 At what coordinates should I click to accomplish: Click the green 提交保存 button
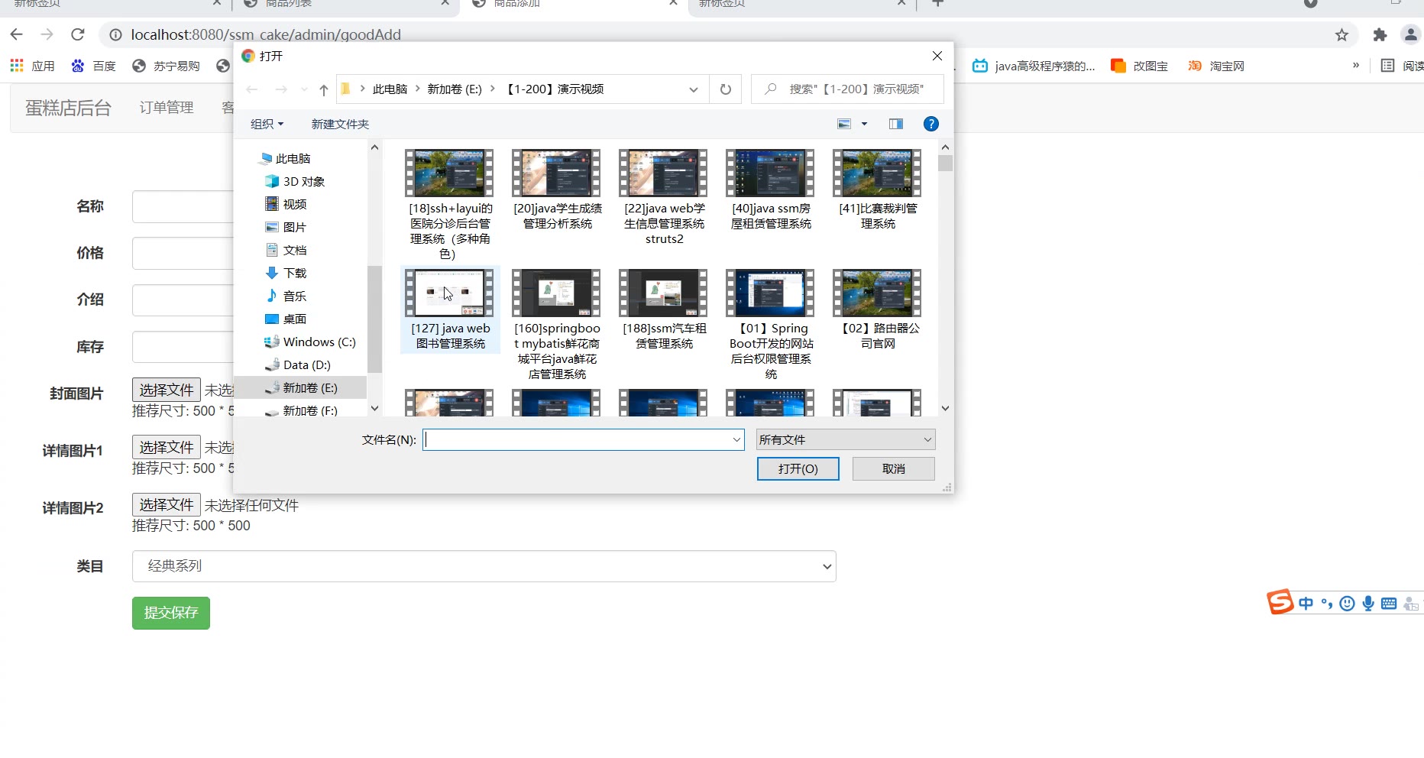[x=170, y=613]
